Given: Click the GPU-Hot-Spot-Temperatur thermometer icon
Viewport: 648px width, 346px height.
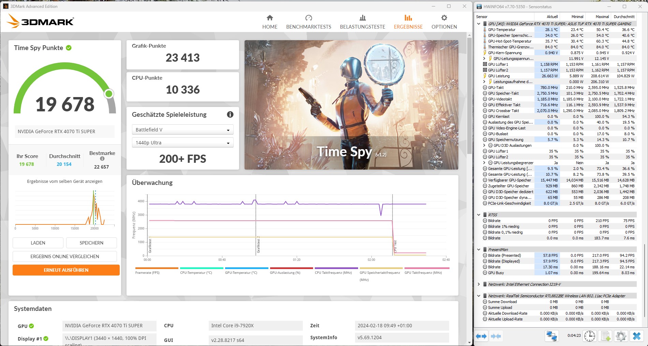Looking at the screenshot, I should pos(485,41).
